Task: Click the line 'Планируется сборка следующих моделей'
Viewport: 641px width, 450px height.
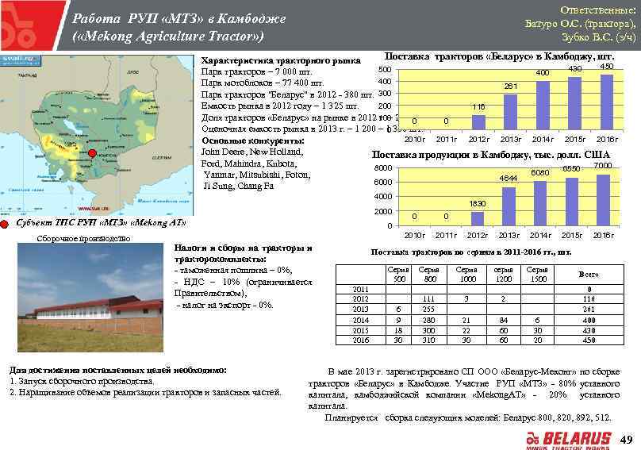Action: pos(468,418)
